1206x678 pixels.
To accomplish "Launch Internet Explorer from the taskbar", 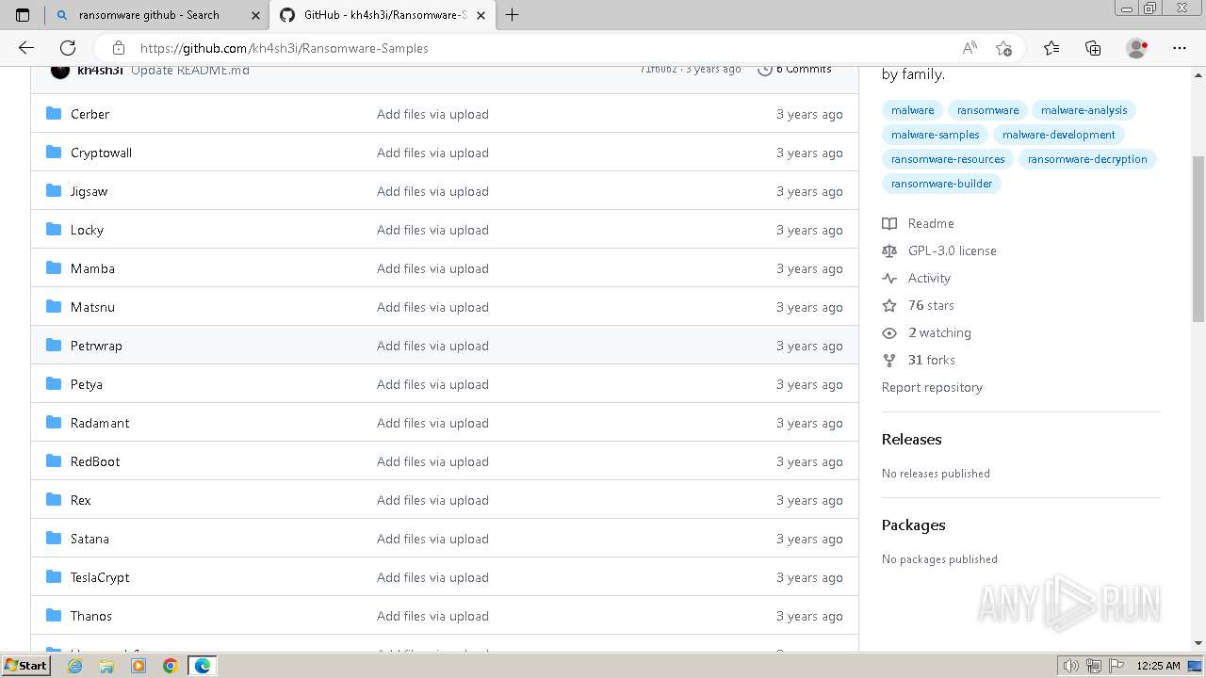I will tap(75, 666).
